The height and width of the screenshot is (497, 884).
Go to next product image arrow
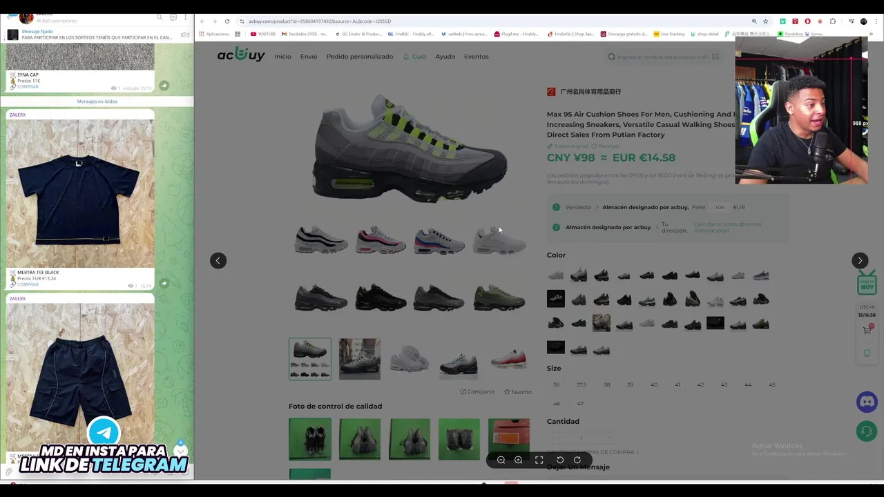coord(860,260)
